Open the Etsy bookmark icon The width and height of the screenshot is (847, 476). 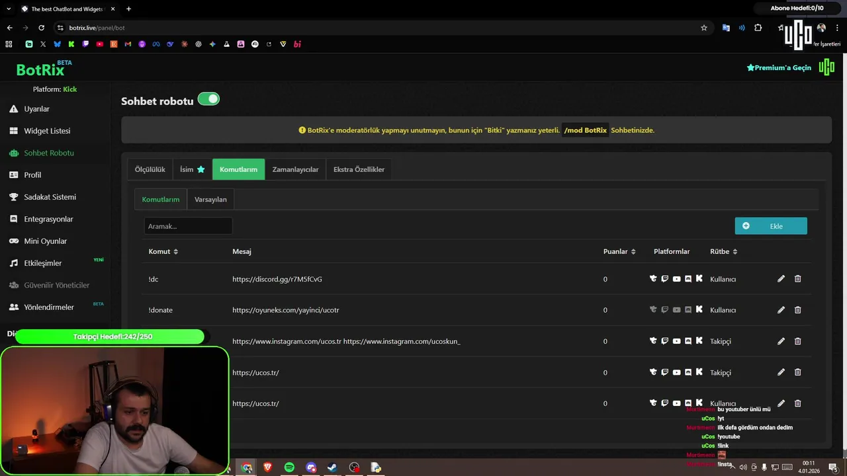point(114,44)
